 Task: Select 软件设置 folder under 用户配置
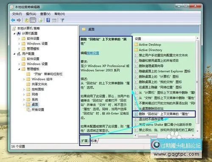coord(33,59)
